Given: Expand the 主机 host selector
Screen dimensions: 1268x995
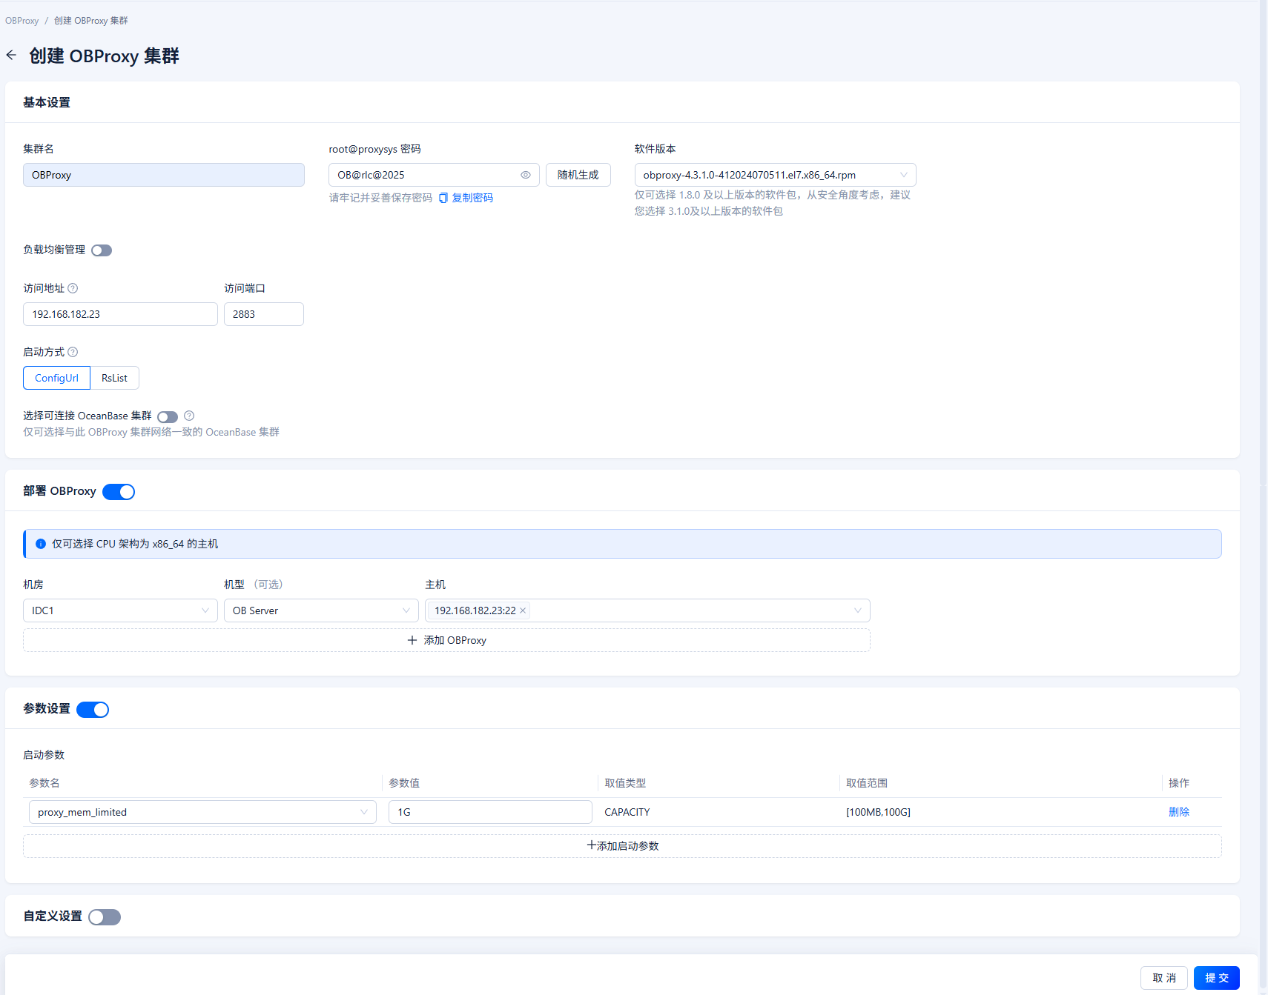Looking at the screenshot, I should point(647,610).
